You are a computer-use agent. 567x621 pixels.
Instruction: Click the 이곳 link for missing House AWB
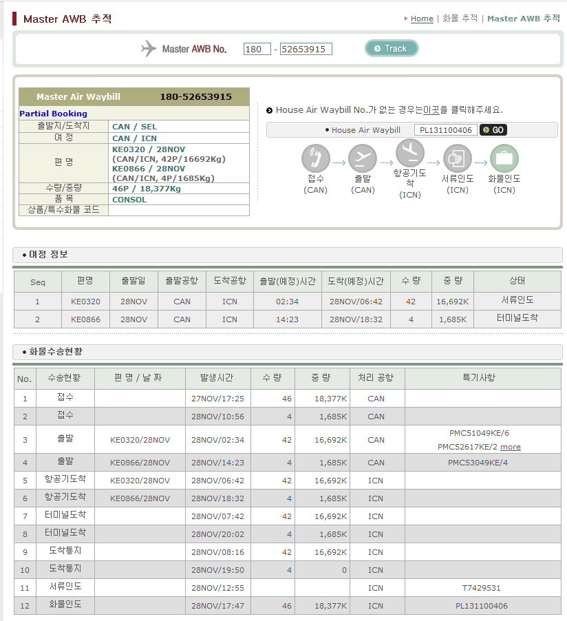431,109
